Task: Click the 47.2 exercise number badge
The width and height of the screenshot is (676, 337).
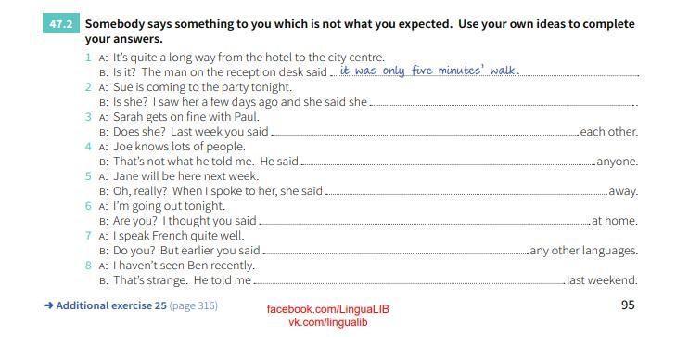Action: pos(61,24)
